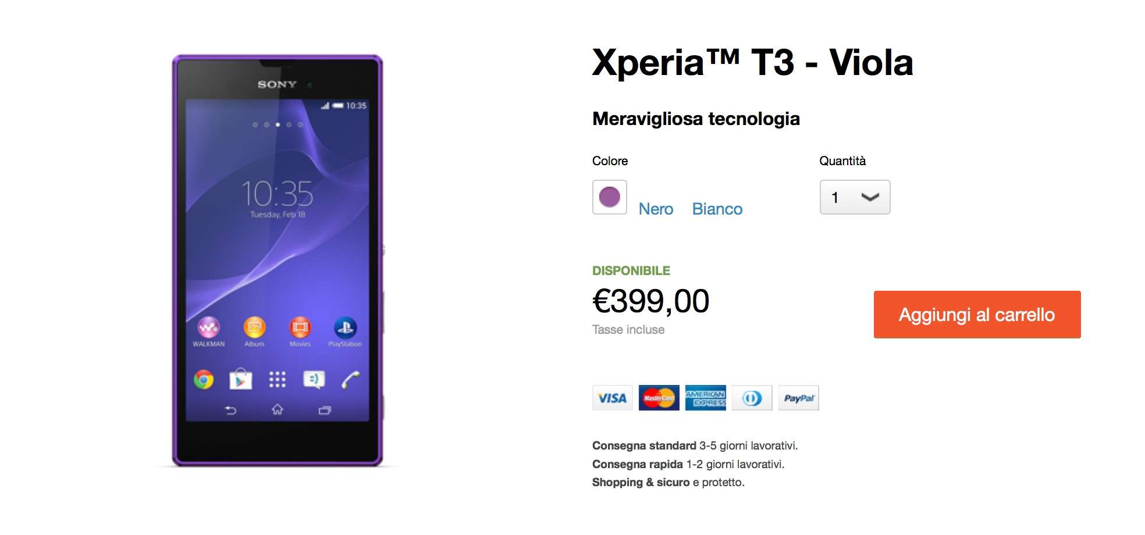The width and height of the screenshot is (1145, 535).
Task: Click the MasterCard payment icon
Action: click(x=659, y=398)
